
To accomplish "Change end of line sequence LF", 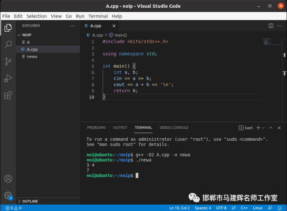I will [x=234, y=208].
